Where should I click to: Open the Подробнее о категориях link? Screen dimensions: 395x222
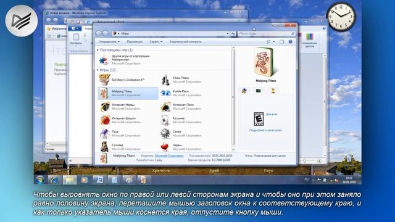click(265, 130)
